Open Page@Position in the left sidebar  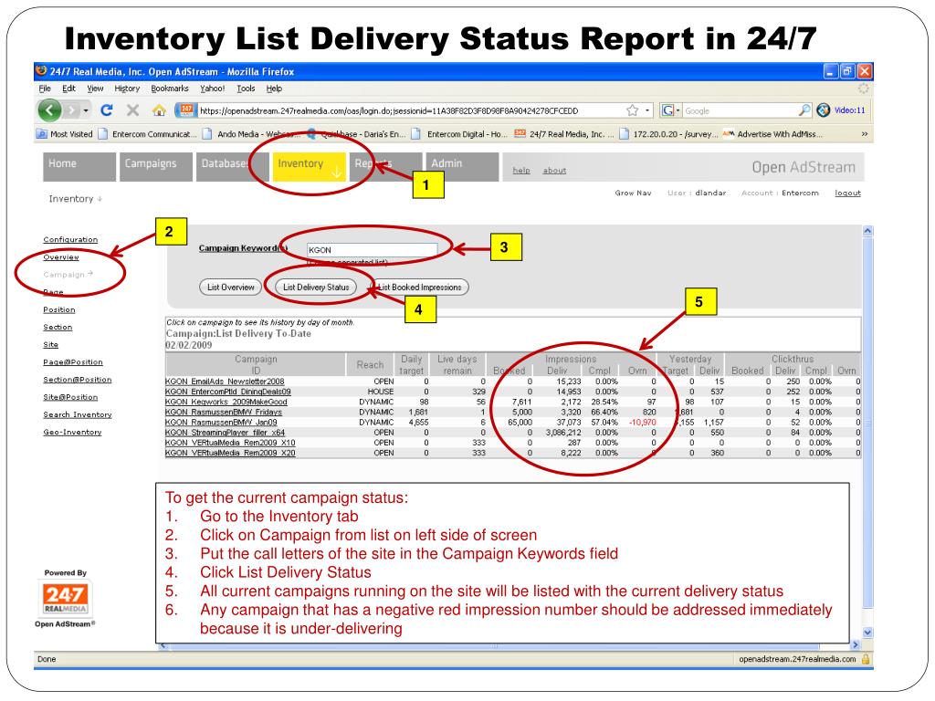(x=73, y=361)
